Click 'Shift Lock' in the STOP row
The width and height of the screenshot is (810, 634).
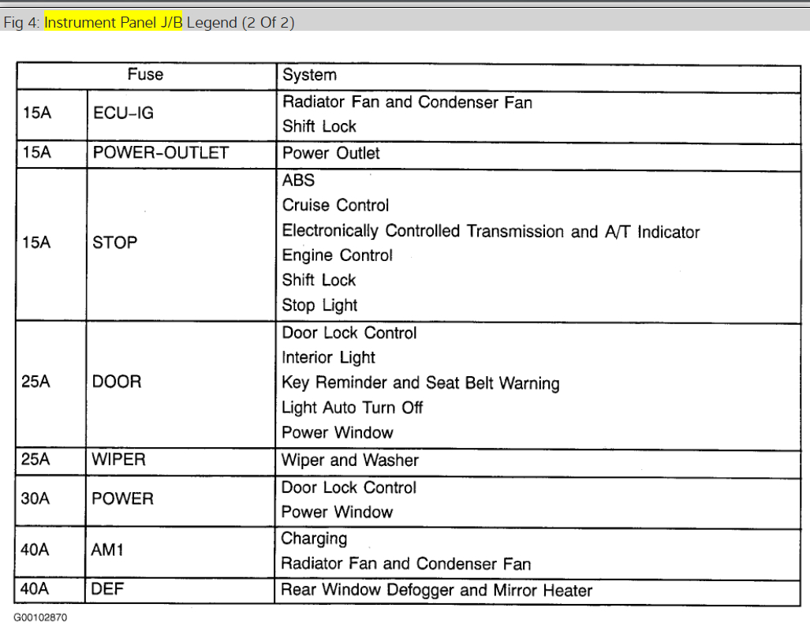point(319,281)
